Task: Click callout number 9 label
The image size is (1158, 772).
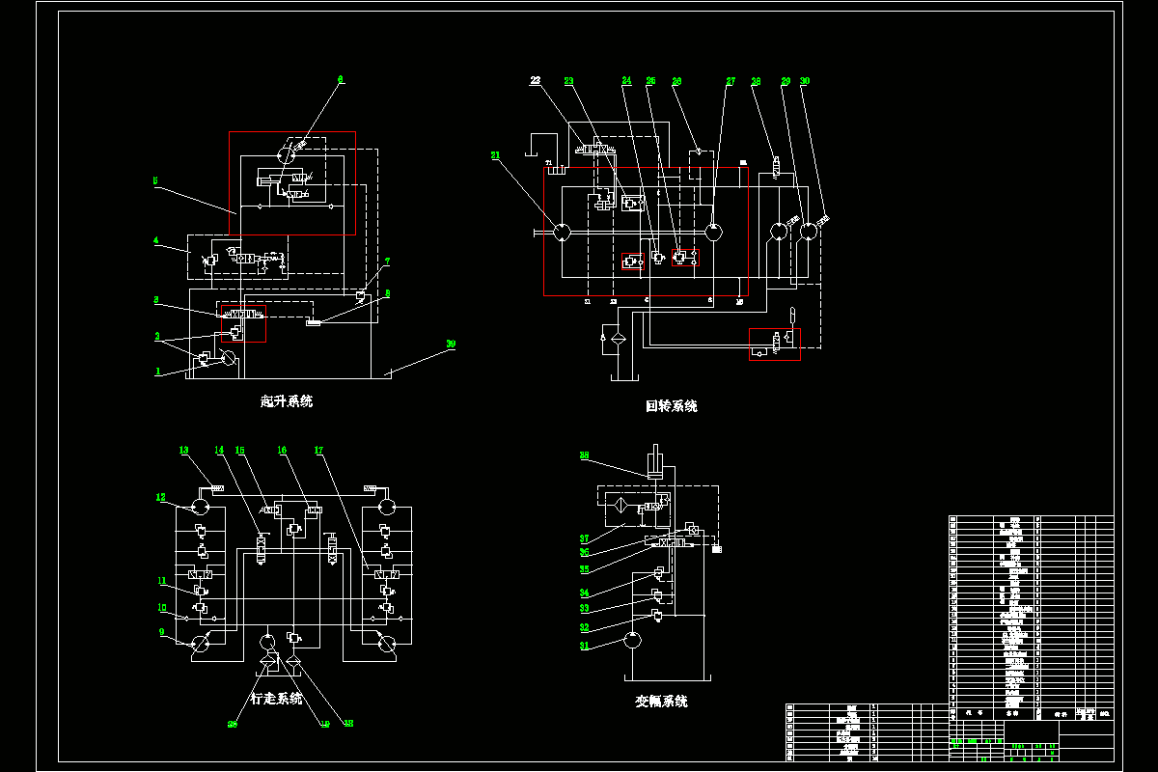Action: (x=162, y=633)
